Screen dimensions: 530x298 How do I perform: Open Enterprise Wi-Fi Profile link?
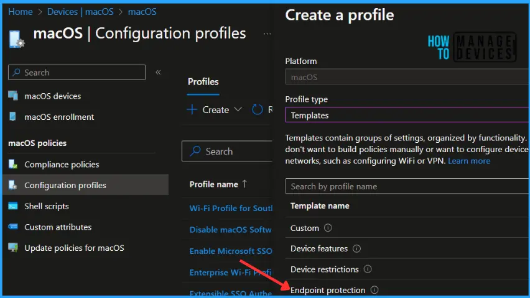(231, 273)
